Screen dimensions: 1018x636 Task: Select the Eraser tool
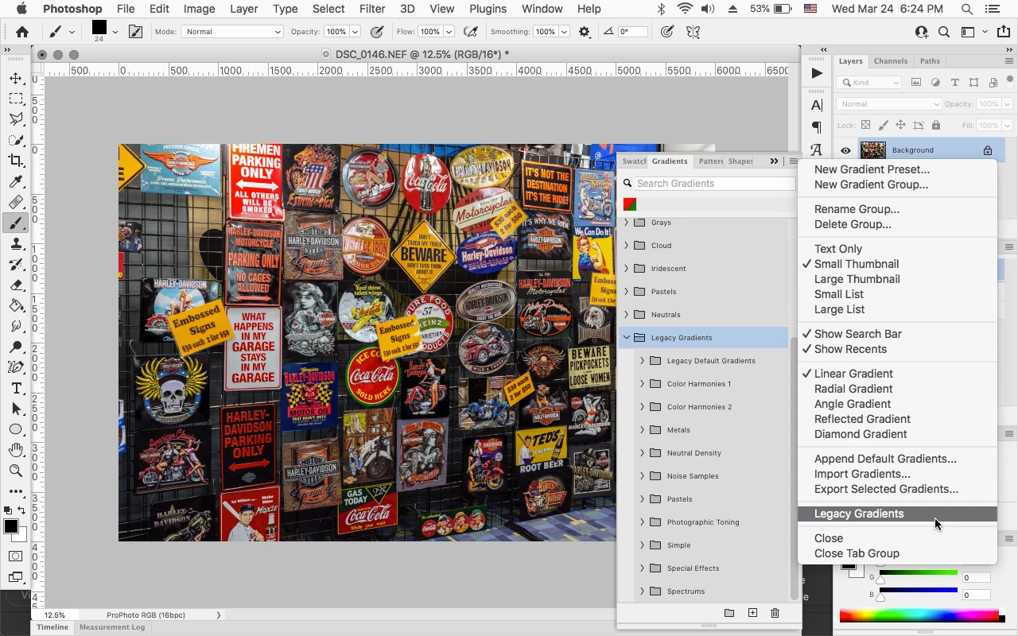pyautogui.click(x=16, y=285)
